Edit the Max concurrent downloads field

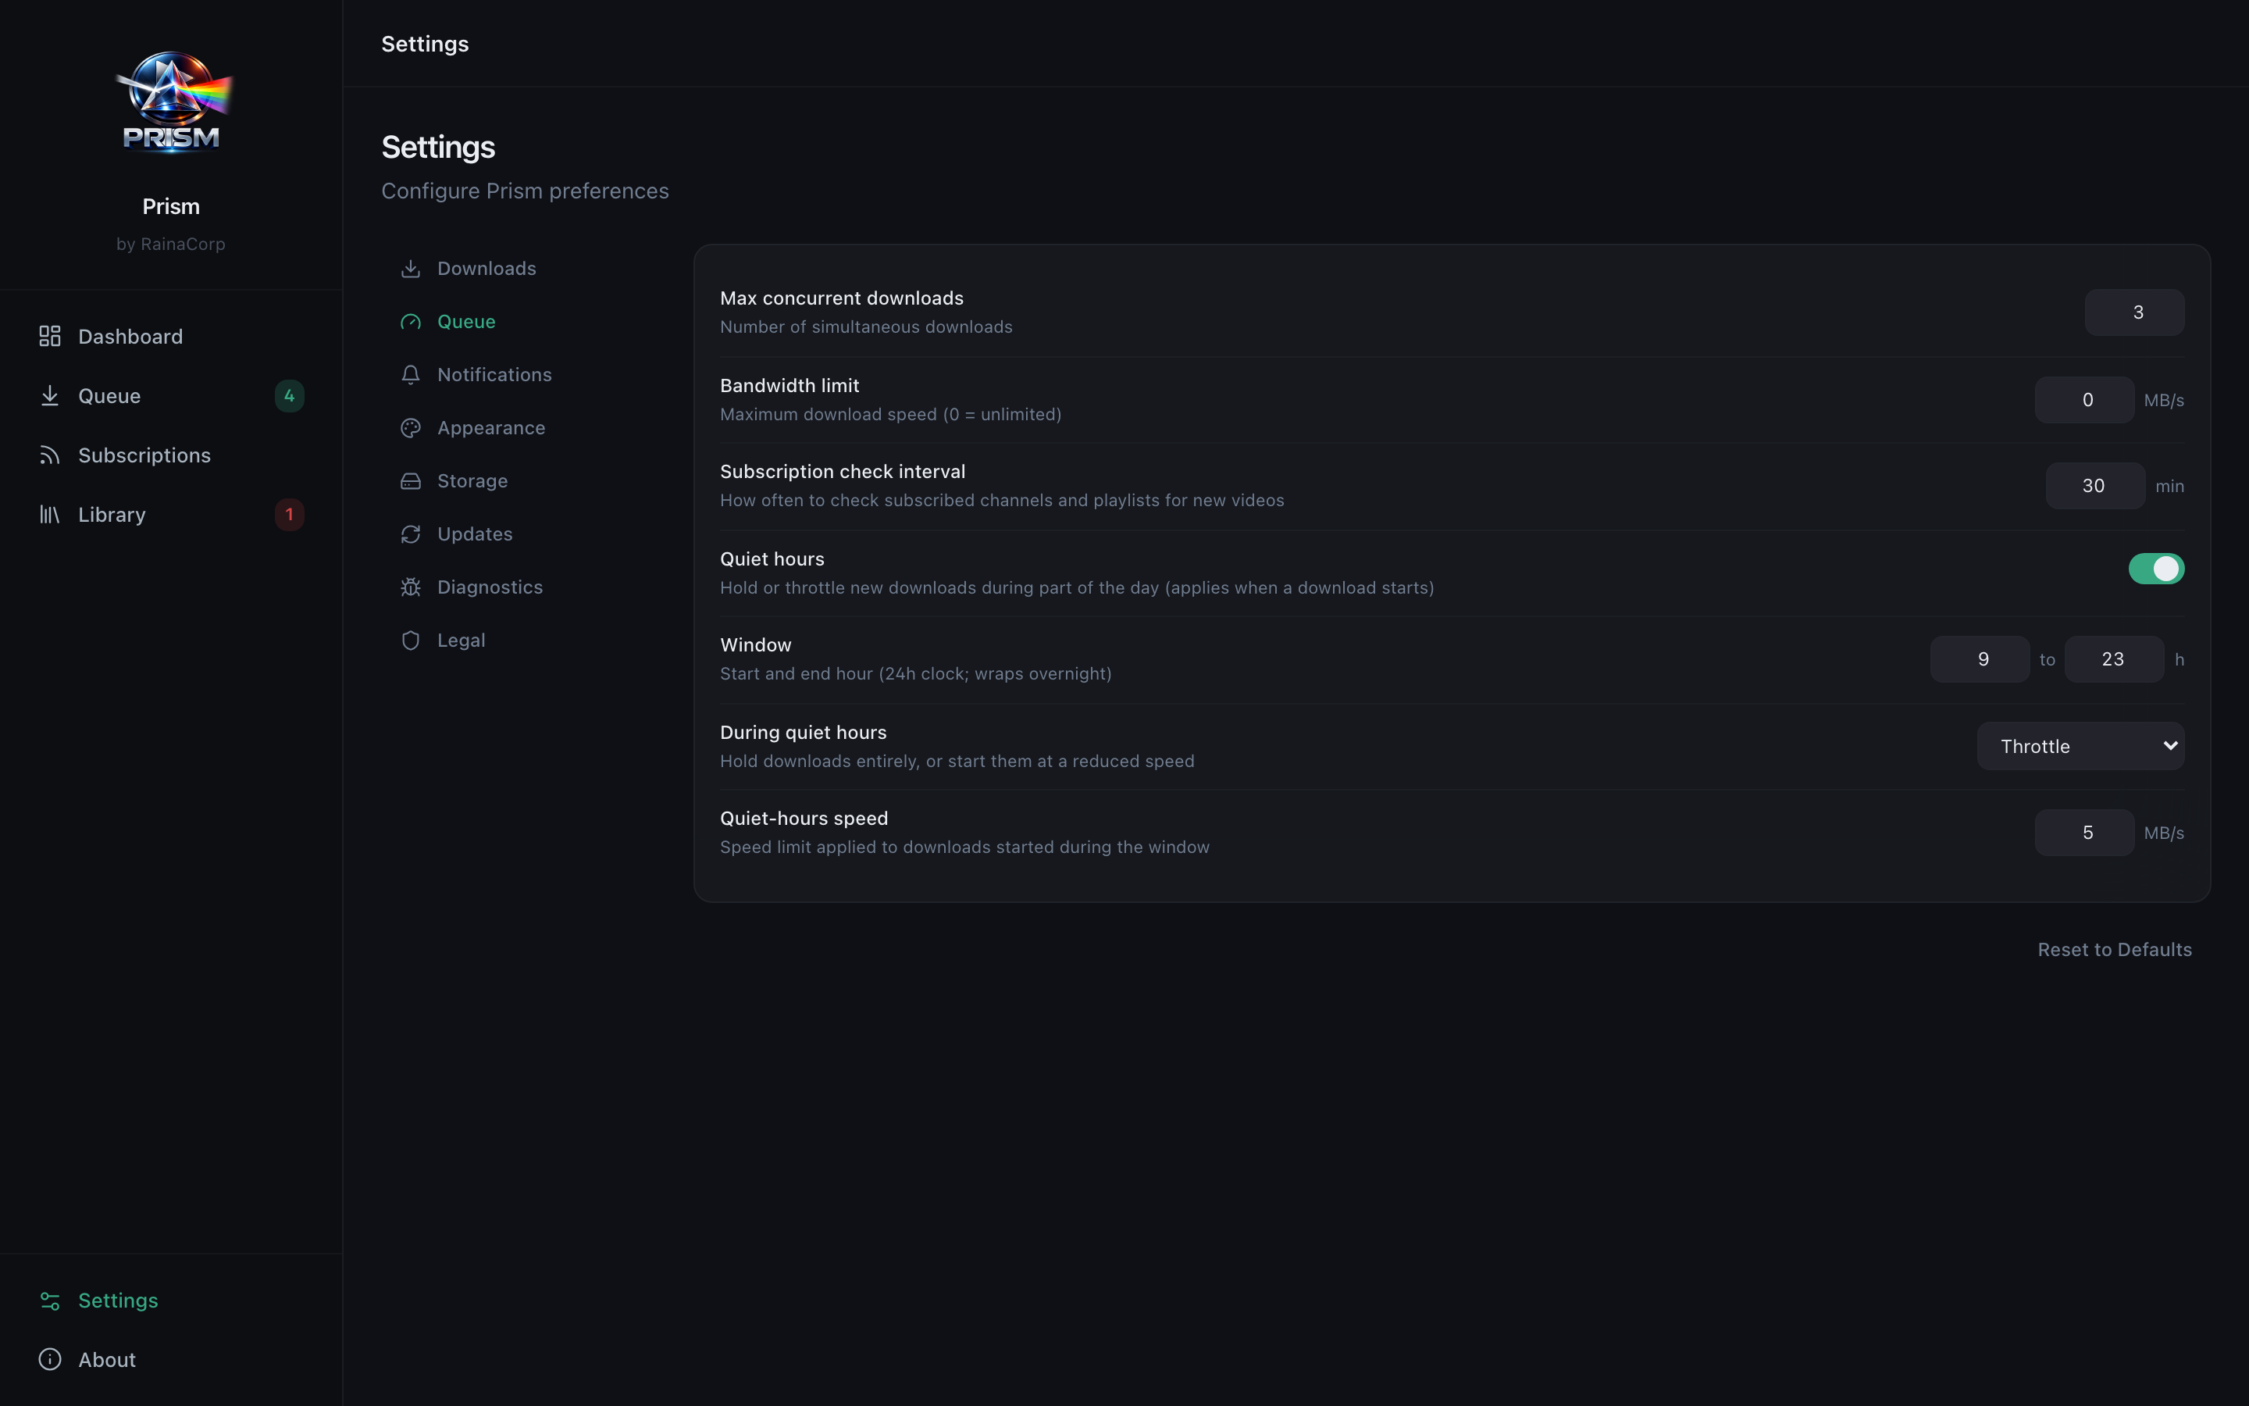pos(2133,312)
